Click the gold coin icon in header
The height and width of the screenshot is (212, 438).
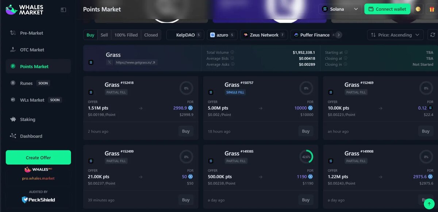click(x=418, y=9)
